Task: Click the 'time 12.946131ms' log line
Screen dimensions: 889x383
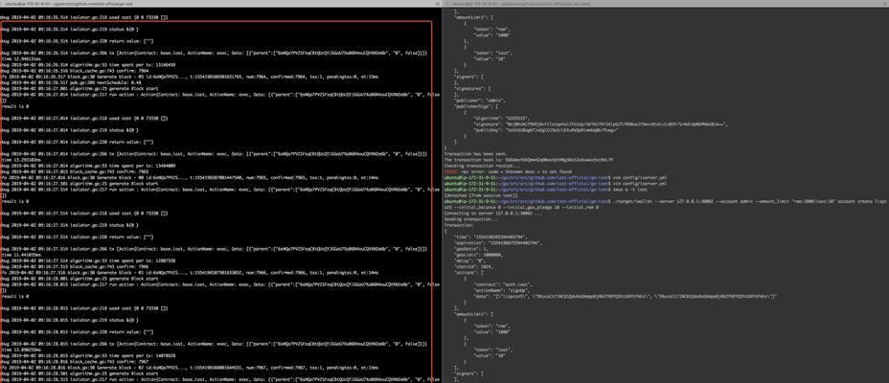Action: 21,58
